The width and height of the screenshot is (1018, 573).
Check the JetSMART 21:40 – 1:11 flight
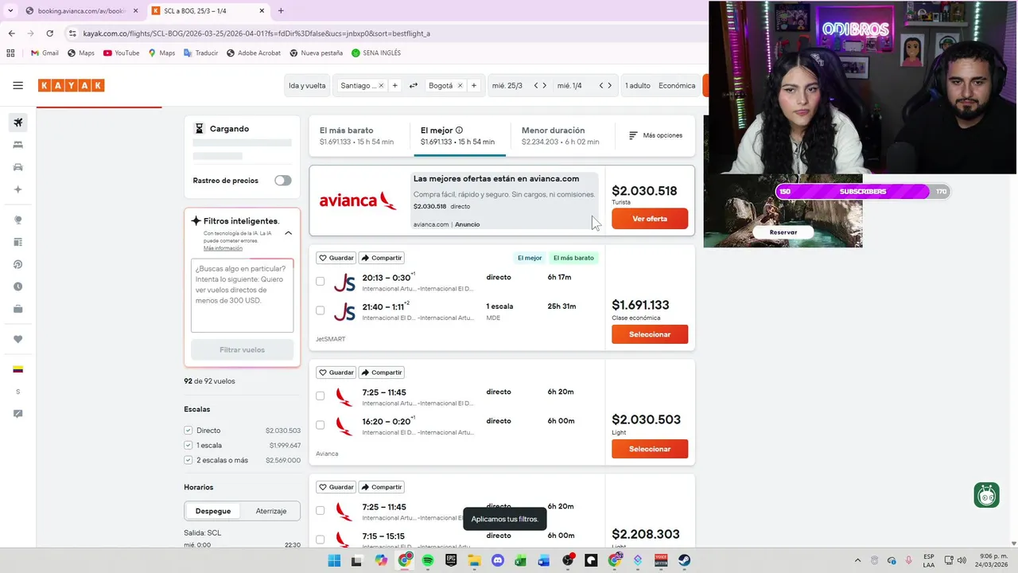320,310
